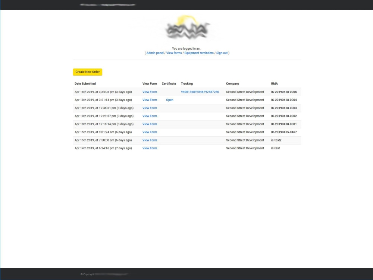Select date Apr 18th 2019 at 3:34:05 pm
The height and width of the screenshot is (280, 373).
pyautogui.click(x=103, y=92)
